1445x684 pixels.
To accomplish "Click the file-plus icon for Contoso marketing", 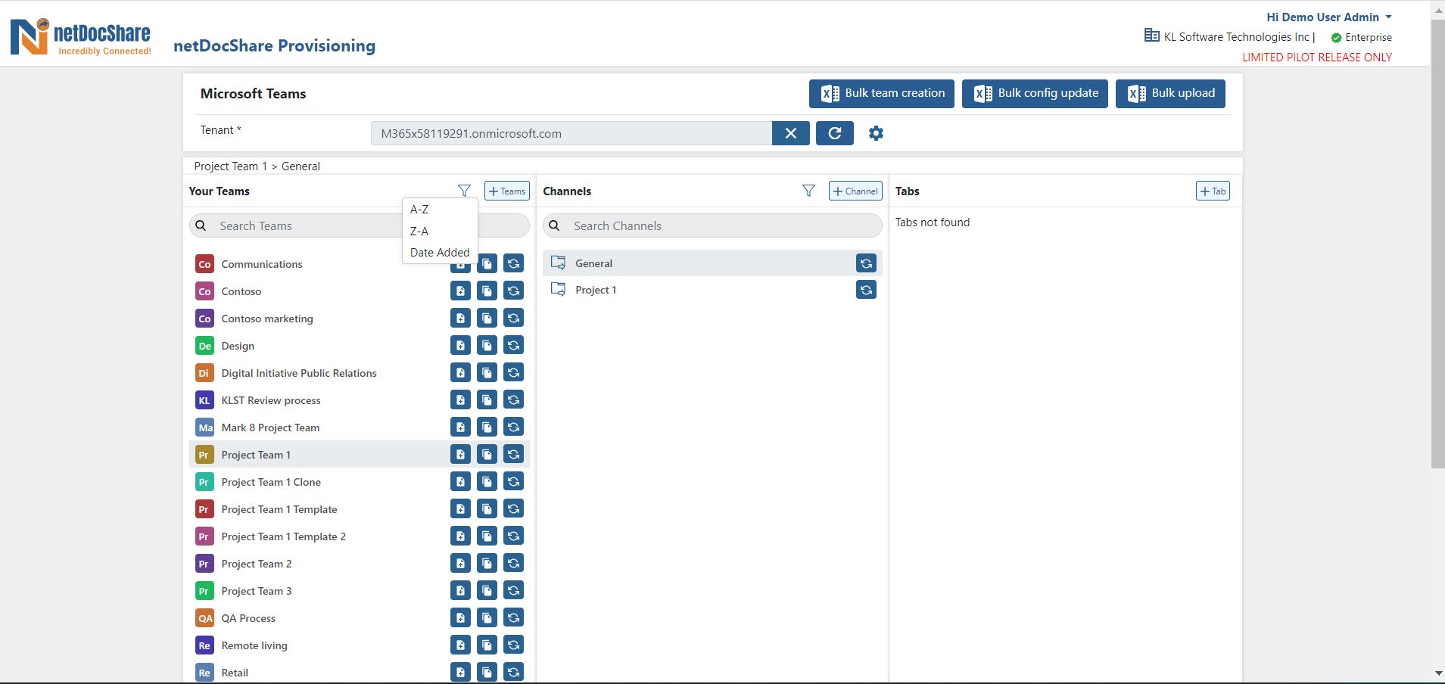I will point(460,318).
